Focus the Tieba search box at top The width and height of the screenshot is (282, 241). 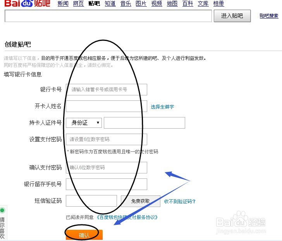click(108, 16)
